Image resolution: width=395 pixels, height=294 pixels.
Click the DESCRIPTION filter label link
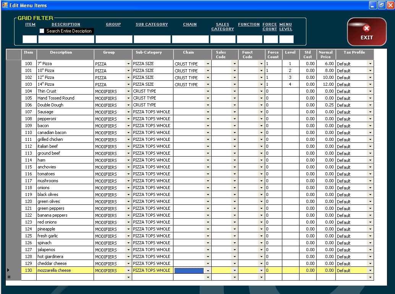pos(66,24)
